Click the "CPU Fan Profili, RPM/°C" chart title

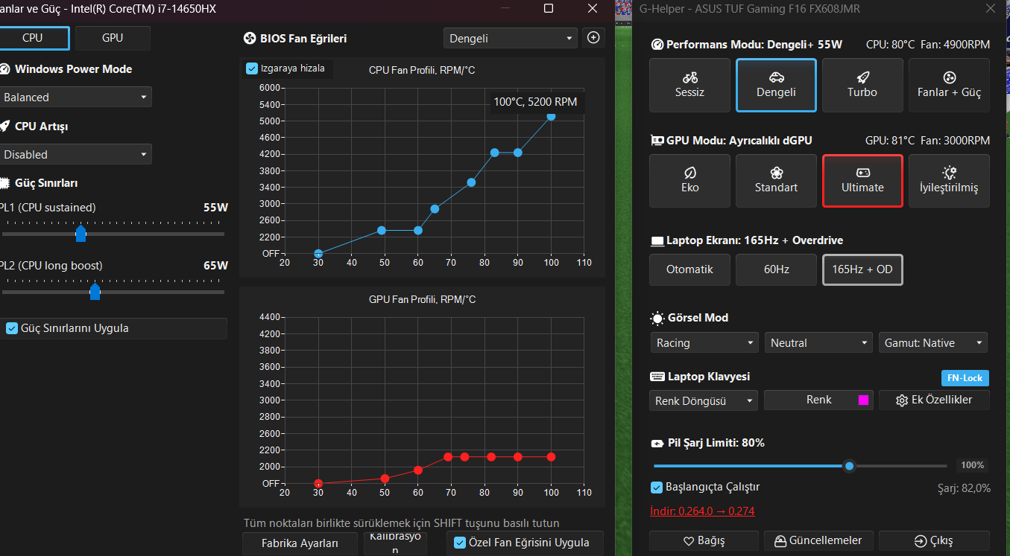(x=422, y=70)
